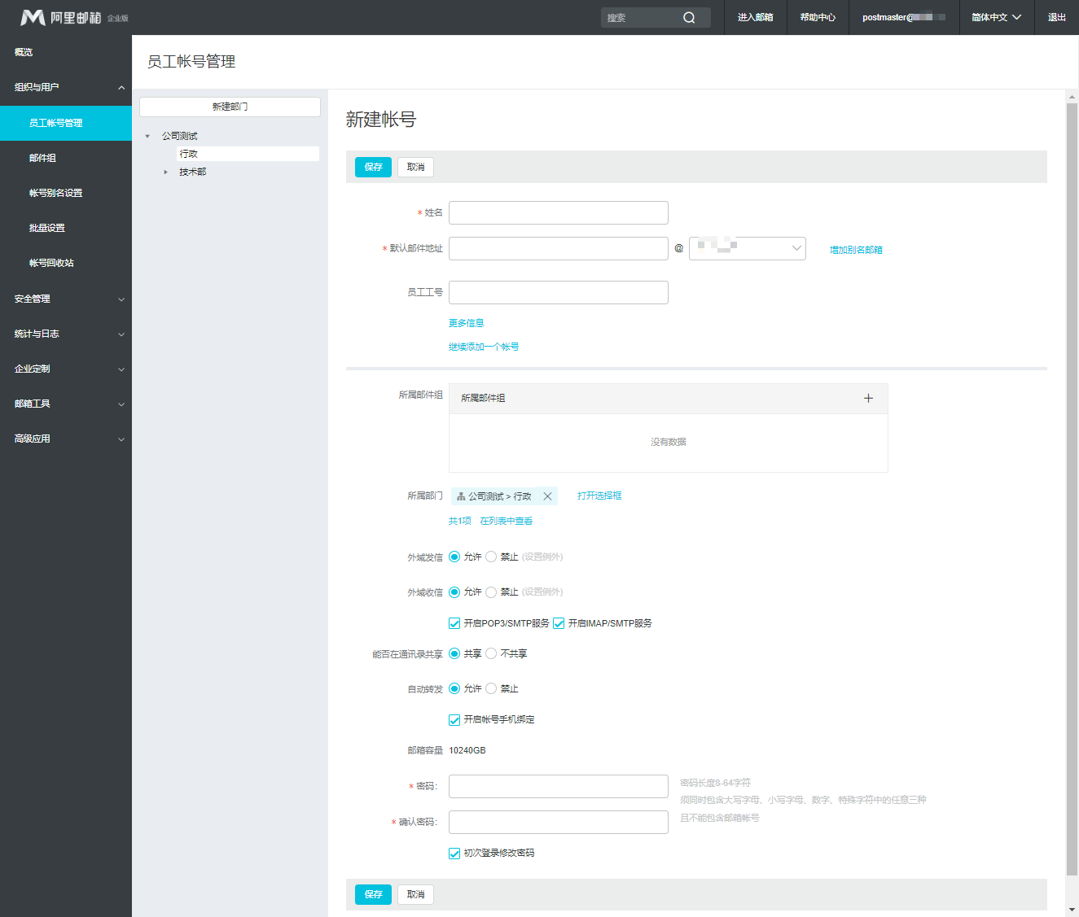
Task: Toggle 初次登录修改密码 checkbox
Action: click(x=454, y=853)
